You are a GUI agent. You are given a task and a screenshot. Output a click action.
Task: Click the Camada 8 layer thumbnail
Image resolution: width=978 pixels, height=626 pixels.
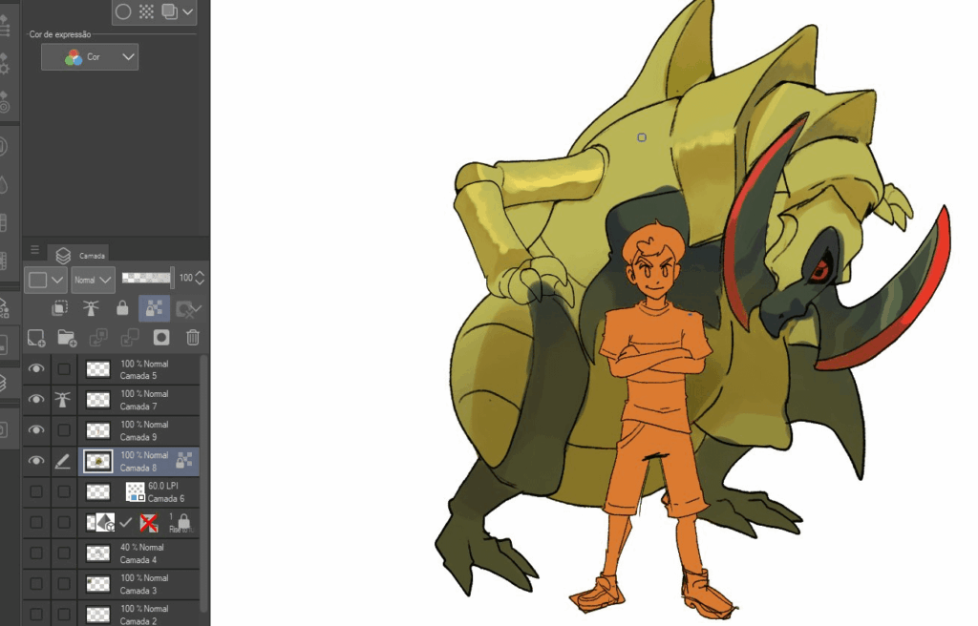click(x=98, y=462)
